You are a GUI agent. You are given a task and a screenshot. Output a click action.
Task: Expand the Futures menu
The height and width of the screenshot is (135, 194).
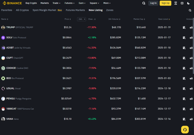pos(69,3)
